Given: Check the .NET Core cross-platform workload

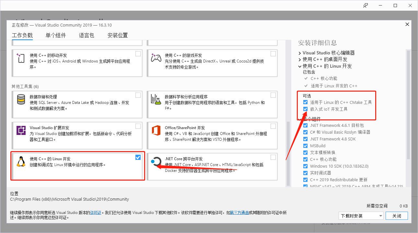Looking at the screenshot, I should [273, 157].
